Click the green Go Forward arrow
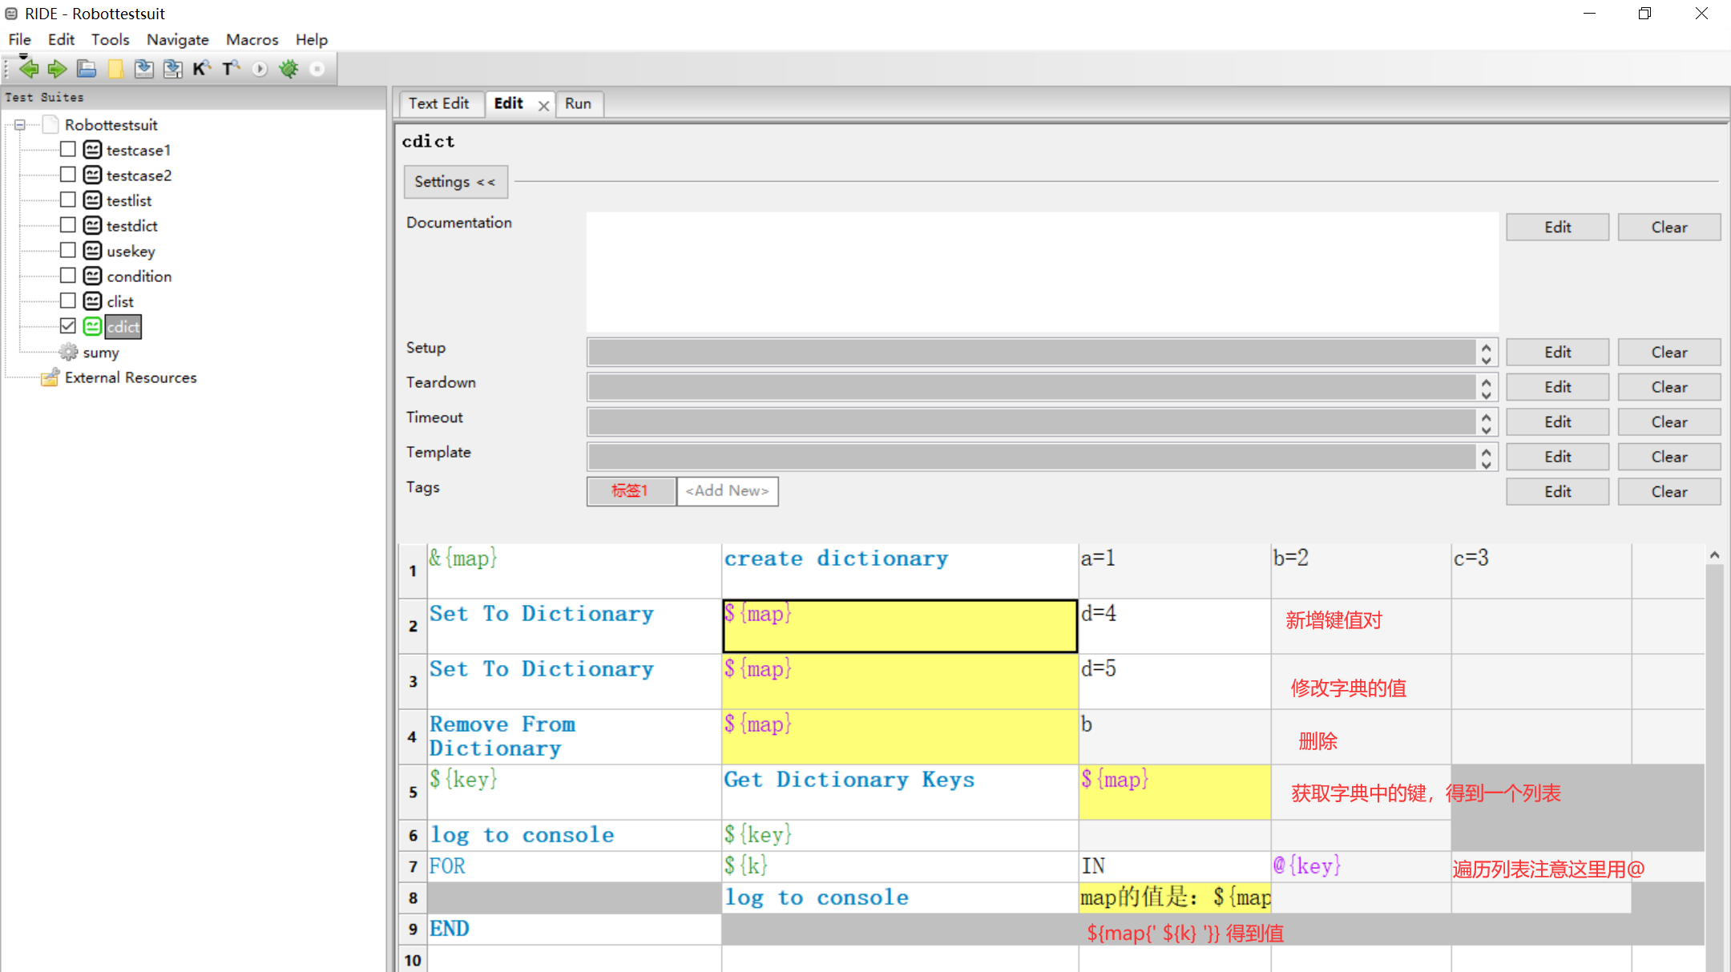This screenshot has width=1731, height=972. 57,69
